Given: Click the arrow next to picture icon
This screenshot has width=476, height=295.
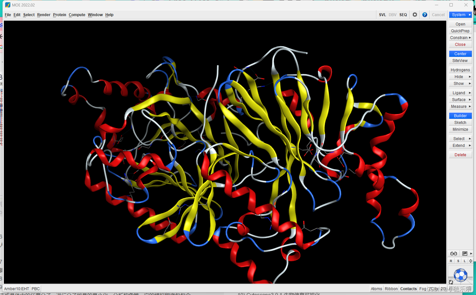Looking at the screenshot, I should (471, 254).
